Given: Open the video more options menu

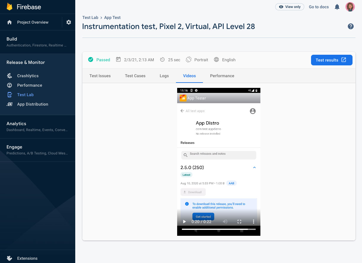Looking at the screenshot, I should (253, 222).
